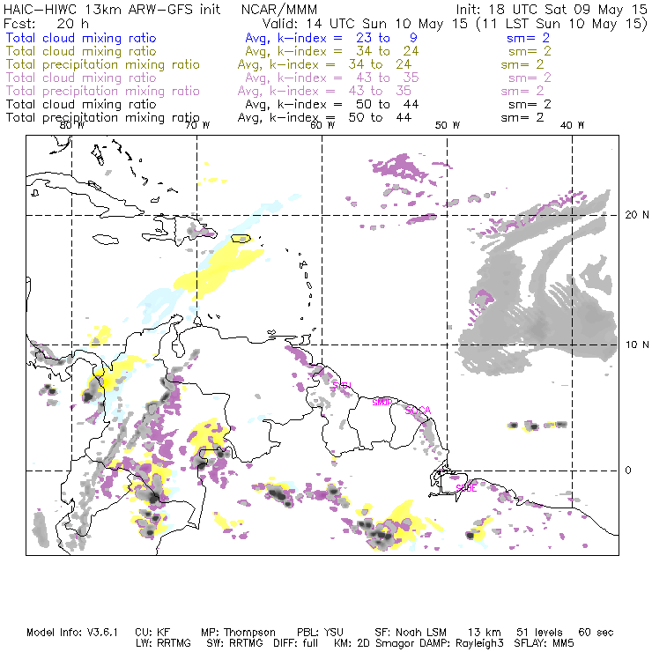Click the 70 W longitude label
The width and height of the screenshot is (652, 652).
click(x=197, y=125)
